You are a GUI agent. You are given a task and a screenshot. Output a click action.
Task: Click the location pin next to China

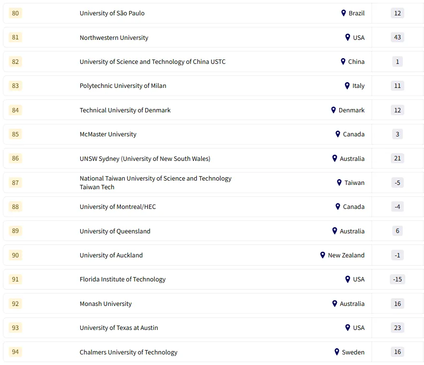(343, 61)
